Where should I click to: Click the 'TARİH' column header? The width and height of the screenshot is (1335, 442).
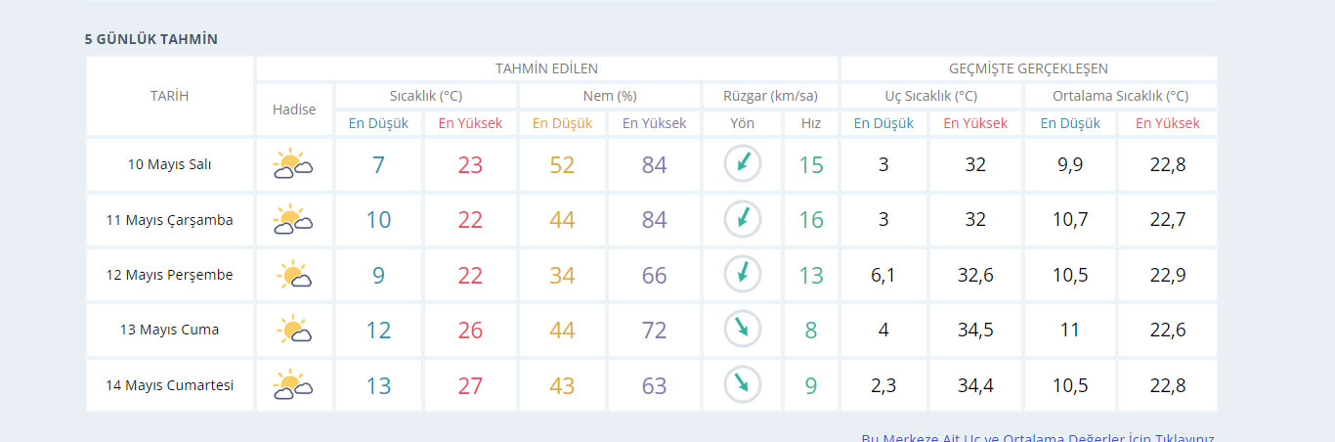point(169,96)
